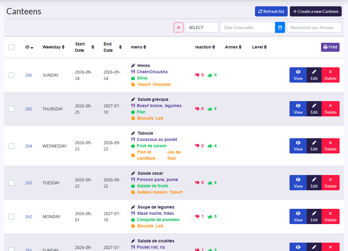Tick the select-all checkbox in the table header
This screenshot has height=251, width=348.
point(11,47)
